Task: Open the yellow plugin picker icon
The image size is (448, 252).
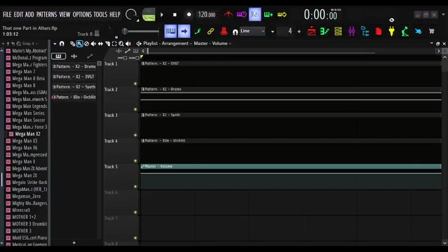Action: (391, 31)
